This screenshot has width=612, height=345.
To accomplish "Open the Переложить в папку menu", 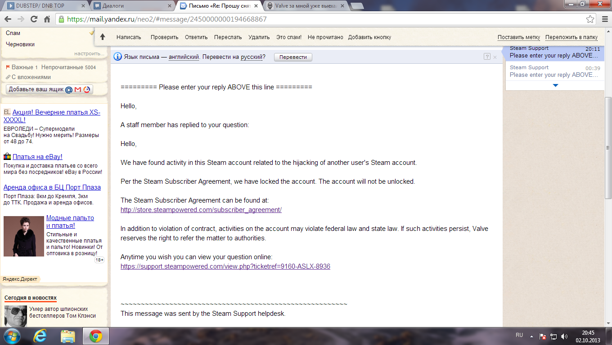I will click(571, 37).
